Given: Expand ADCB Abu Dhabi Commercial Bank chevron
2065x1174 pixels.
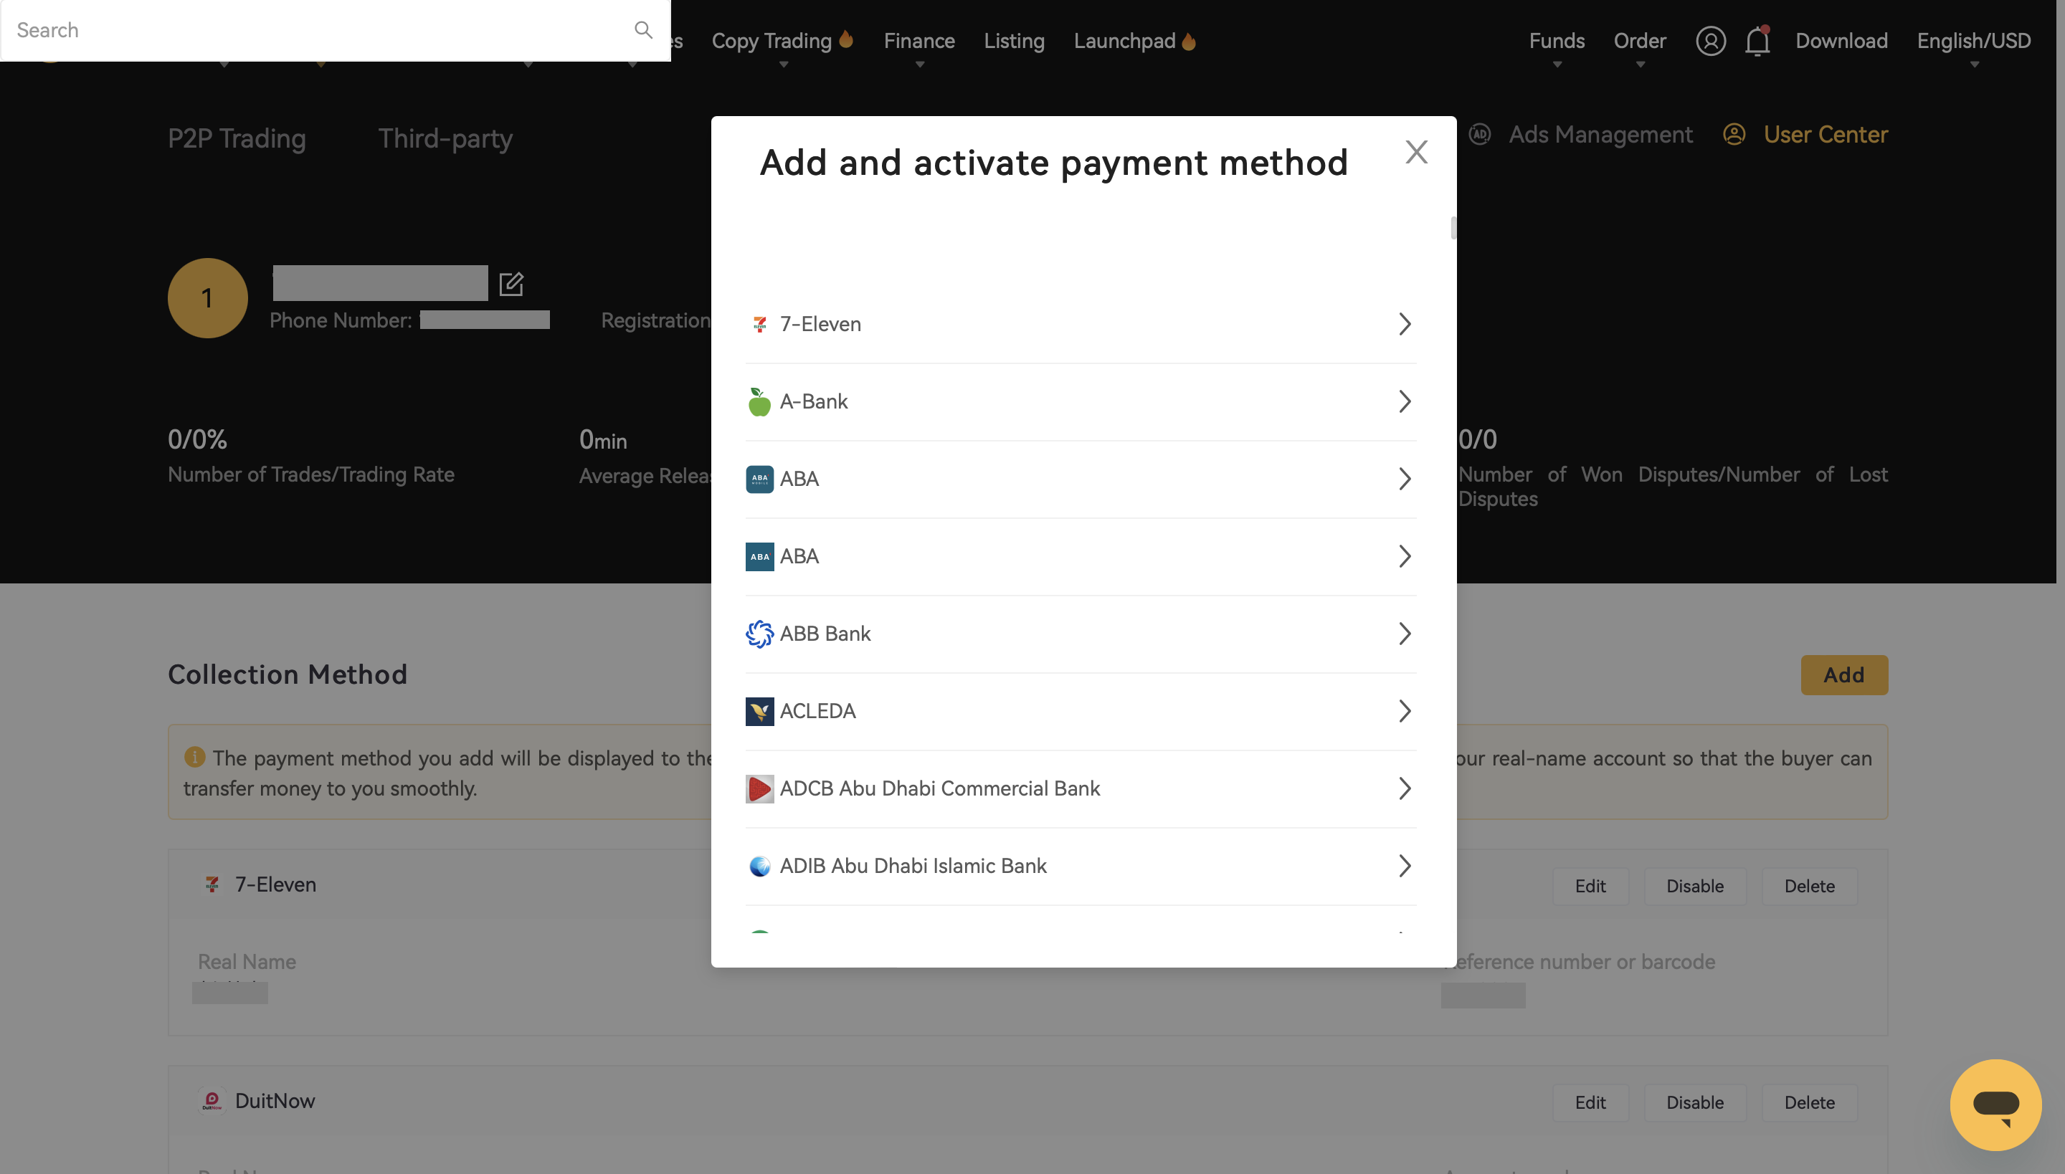Looking at the screenshot, I should pyautogui.click(x=1405, y=788).
